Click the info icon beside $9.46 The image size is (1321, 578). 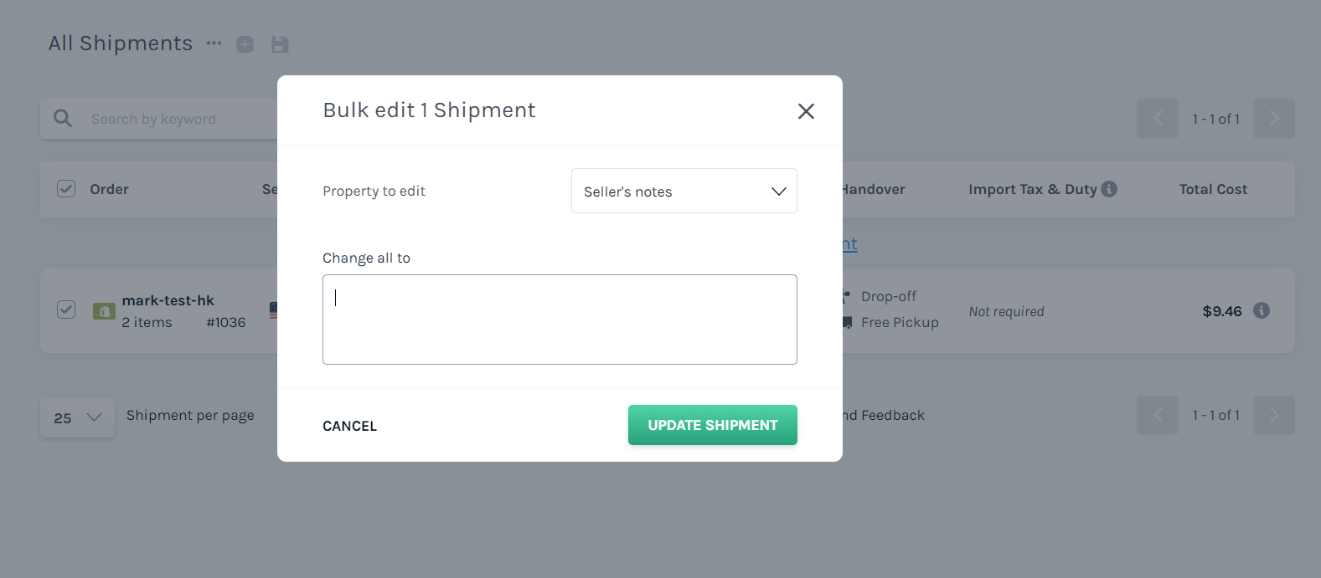pyautogui.click(x=1262, y=310)
